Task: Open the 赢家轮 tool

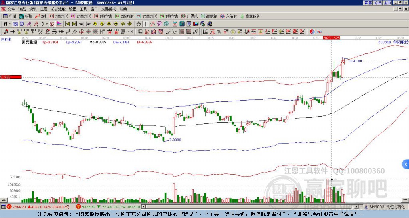Action: (209, 16)
